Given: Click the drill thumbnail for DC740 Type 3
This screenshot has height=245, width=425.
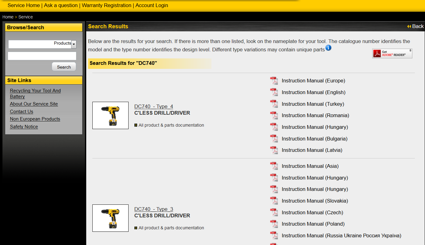Looking at the screenshot, I should point(110,218).
